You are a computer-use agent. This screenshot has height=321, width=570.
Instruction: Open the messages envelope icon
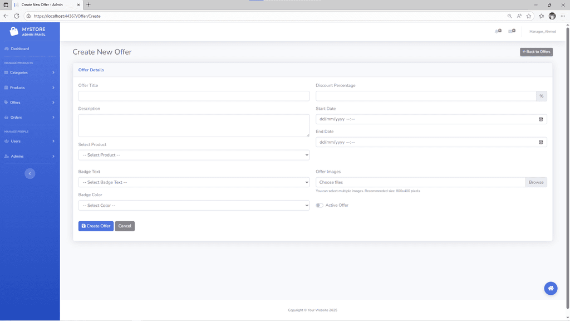tap(512, 31)
